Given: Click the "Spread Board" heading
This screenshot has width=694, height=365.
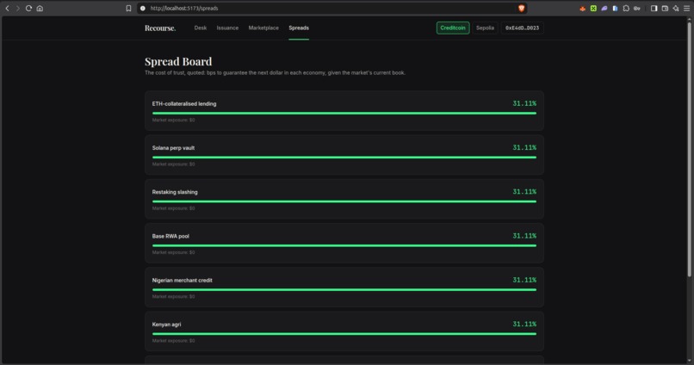Looking at the screenshot, I should (178, 61).
